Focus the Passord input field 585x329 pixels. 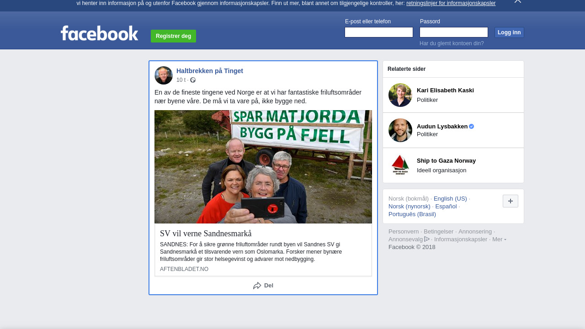[454, 32]
